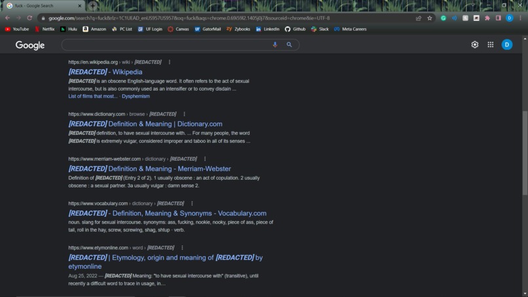Open the Canvas bookmark
The width and height of the screenshot is (528, 297).
click(178, 30)
